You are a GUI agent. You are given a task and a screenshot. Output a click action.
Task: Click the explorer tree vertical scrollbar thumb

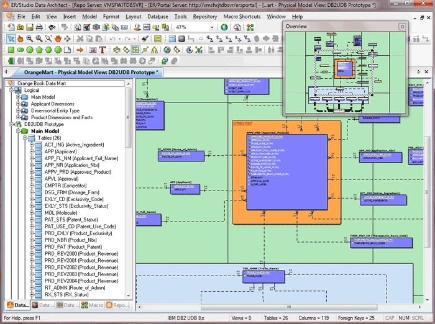point(128,117)
